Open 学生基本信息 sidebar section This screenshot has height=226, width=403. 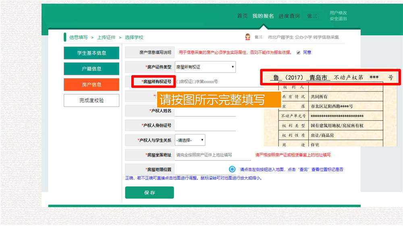point(91,53)
